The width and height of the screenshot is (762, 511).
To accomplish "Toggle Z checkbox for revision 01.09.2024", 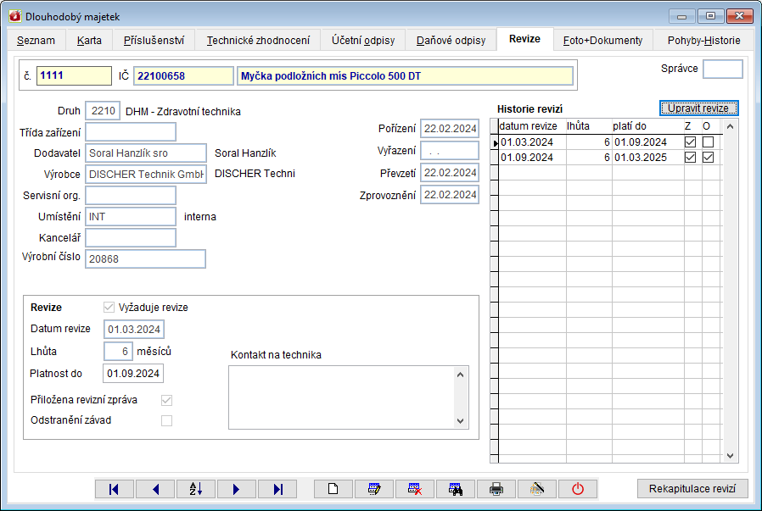I will 690,158.
